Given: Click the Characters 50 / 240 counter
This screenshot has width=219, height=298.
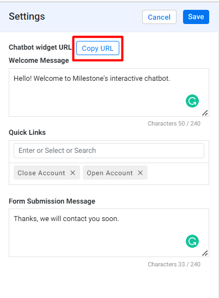Looking at the screenshot, I should (x=174, y=123).
